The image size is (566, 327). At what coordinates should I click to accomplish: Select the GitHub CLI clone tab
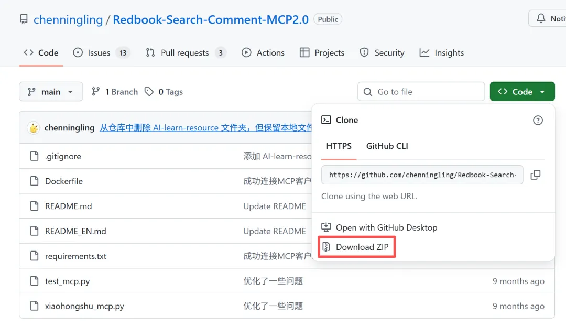[x=387, y=146]
